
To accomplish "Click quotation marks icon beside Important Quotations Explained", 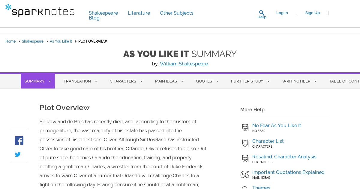I will [245, 174].
